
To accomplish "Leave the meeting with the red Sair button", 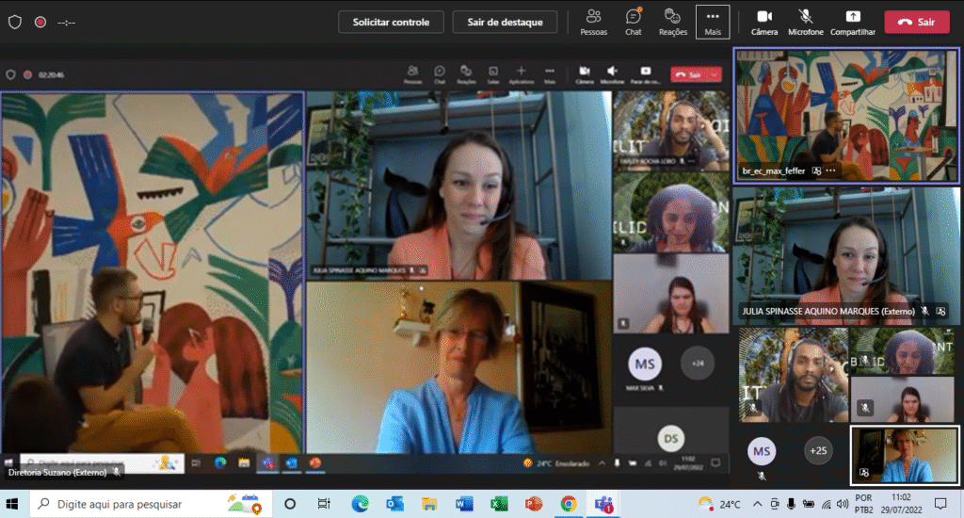I will point(916,22).
